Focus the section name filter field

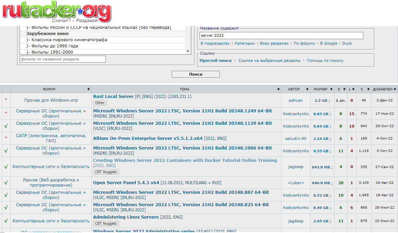click(62, 59)
